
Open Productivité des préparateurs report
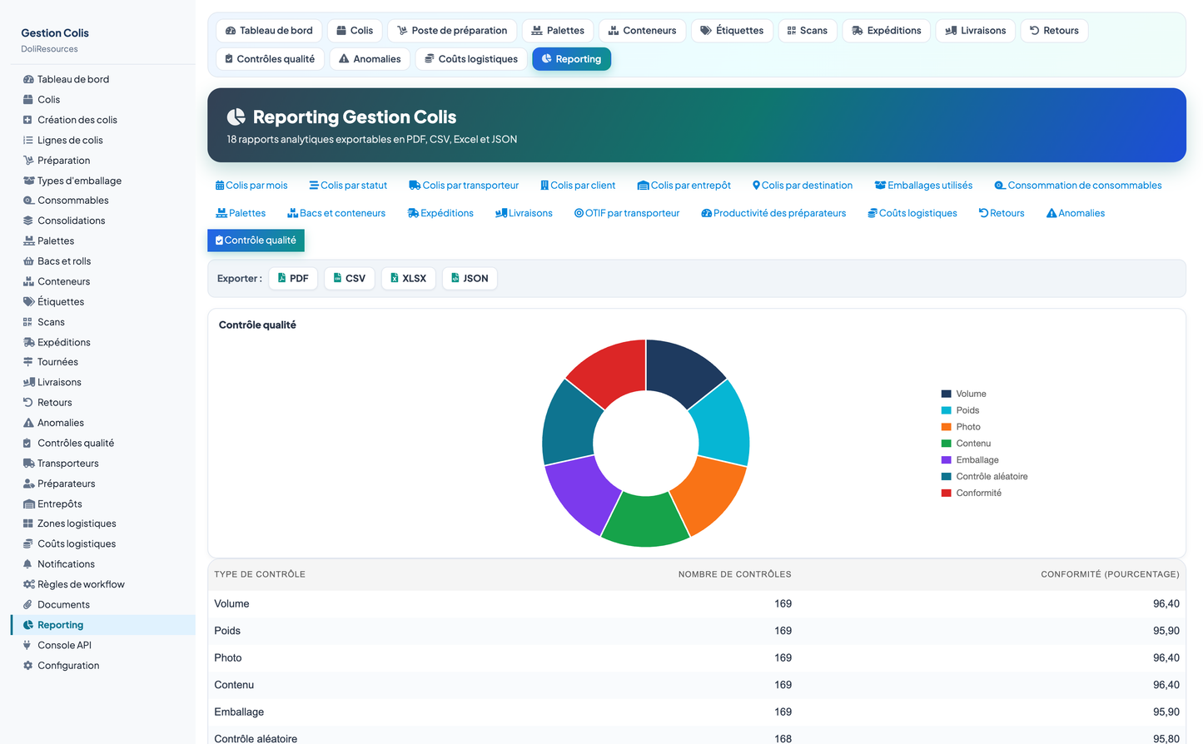tap(773, 213)
